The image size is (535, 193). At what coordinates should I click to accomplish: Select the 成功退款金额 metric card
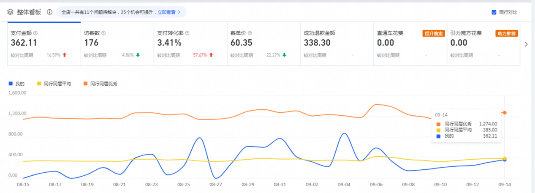coord(337,44)
